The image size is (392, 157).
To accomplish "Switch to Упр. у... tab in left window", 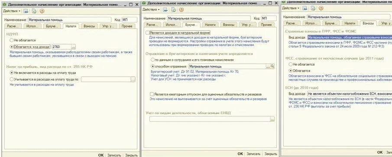I will click(x=108, y=26).
